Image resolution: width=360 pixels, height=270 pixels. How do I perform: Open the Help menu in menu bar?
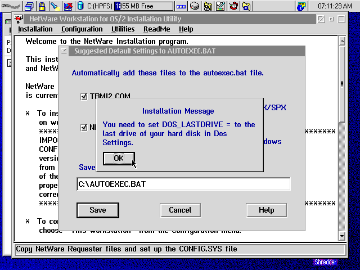[x=186, y=29]
